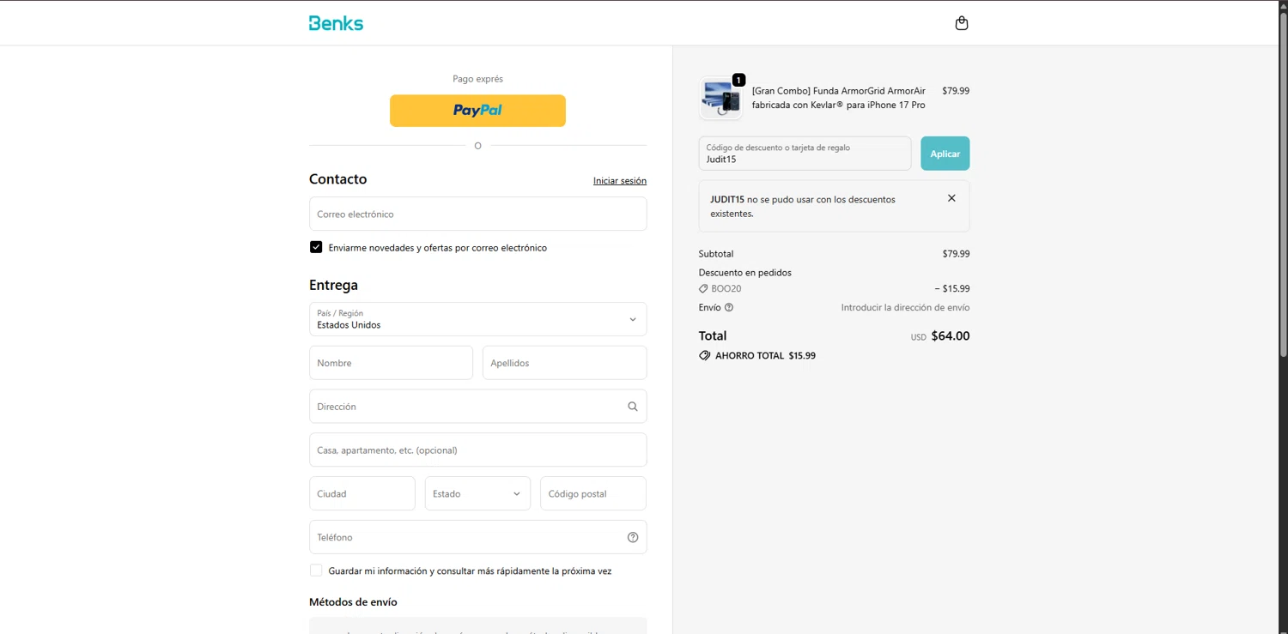Screen dimensions: 1288x634
Task: Click the ArmorGrid case product thumbnail
Action: [720, 98]
